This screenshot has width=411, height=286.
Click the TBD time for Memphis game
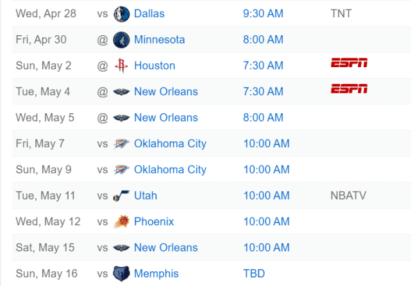pos(254,274)
